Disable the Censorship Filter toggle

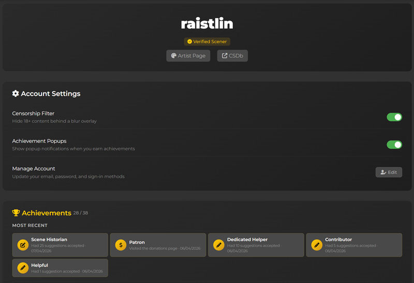pyautogui.click(x=394, y=117)
